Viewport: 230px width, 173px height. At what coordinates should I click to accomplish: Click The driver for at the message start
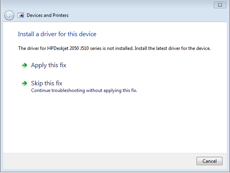pos(32,48)
